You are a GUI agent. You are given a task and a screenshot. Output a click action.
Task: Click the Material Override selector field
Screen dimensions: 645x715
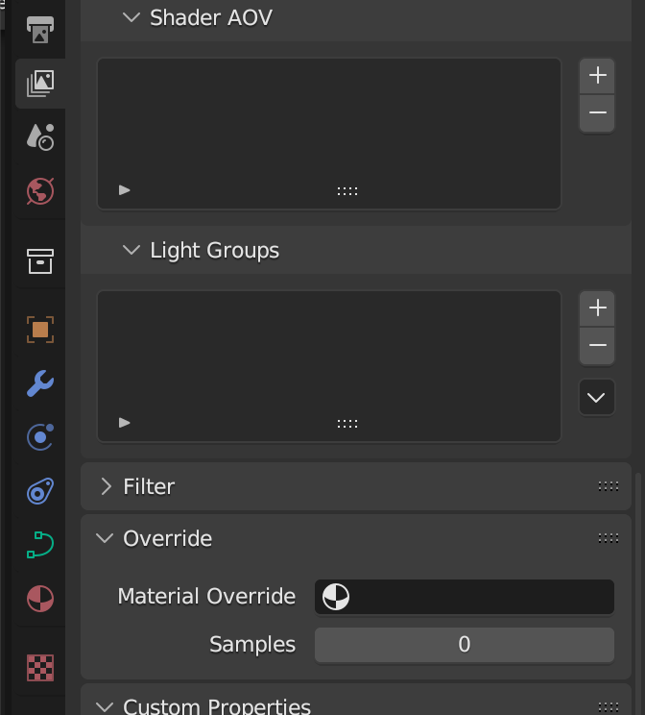465,597
